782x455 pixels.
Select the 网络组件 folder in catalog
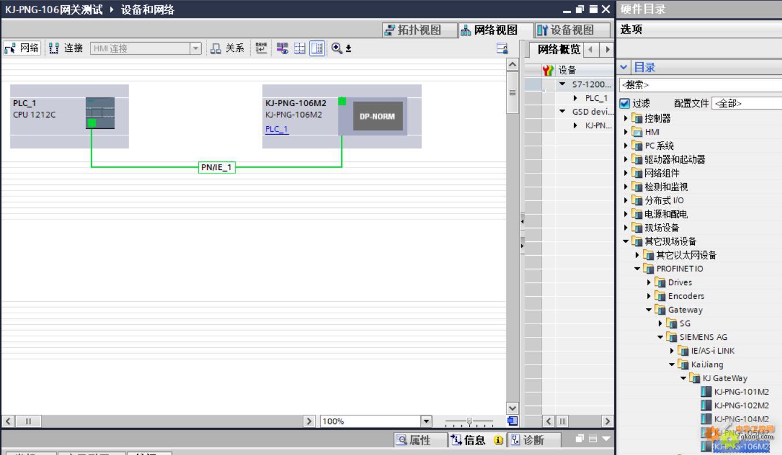[x=662, y=173]
